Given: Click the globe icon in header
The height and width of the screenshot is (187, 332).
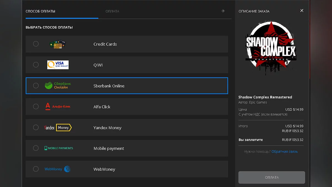Looking at the screenshot, I should (x=223, y=11).
